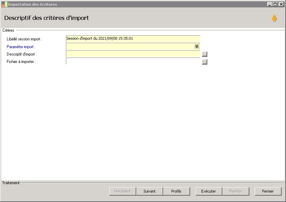Click the orange user figure icon

click(x=274, y=18)
